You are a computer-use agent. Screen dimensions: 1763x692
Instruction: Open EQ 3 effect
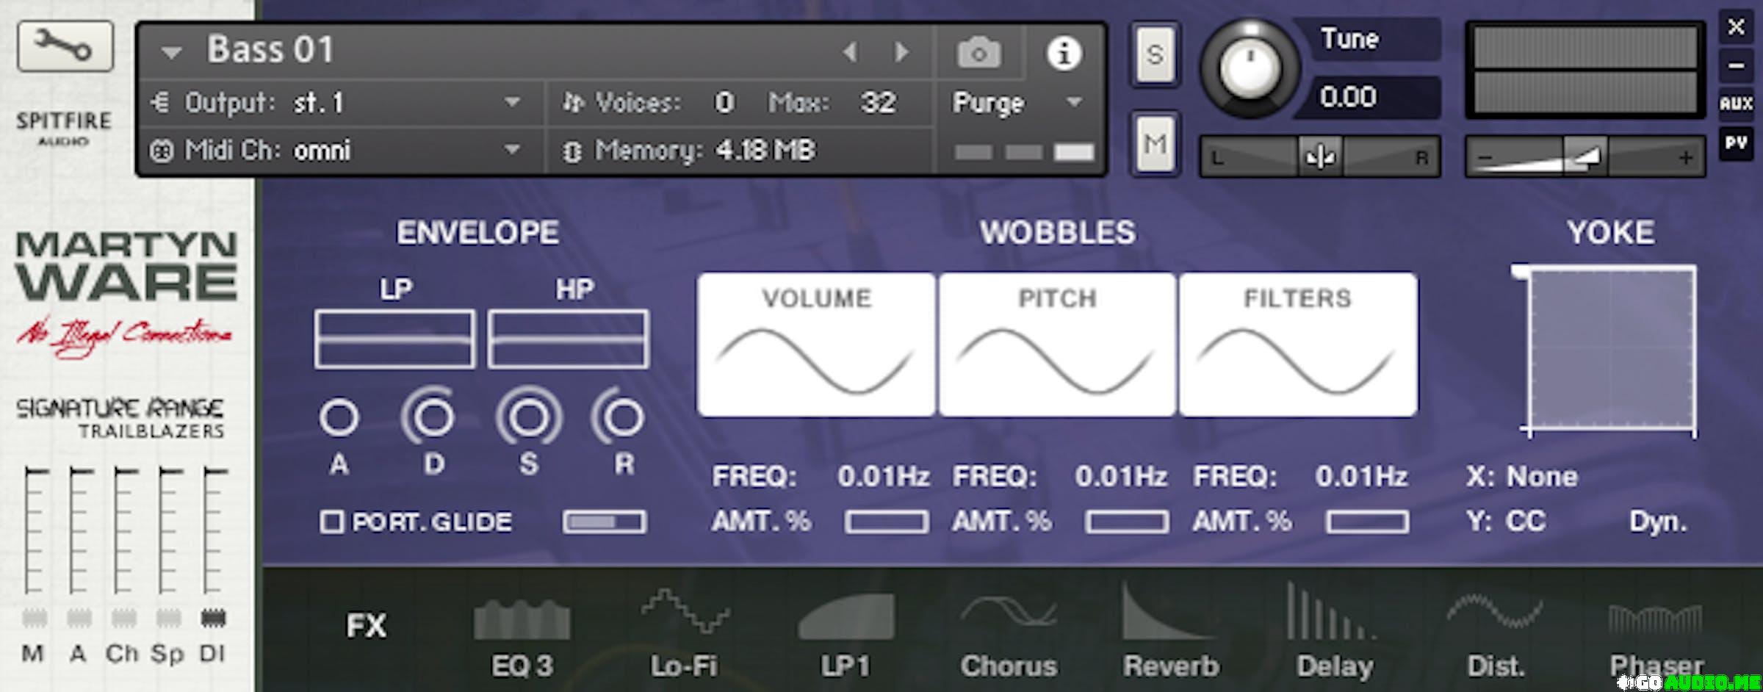pos(522,639)
